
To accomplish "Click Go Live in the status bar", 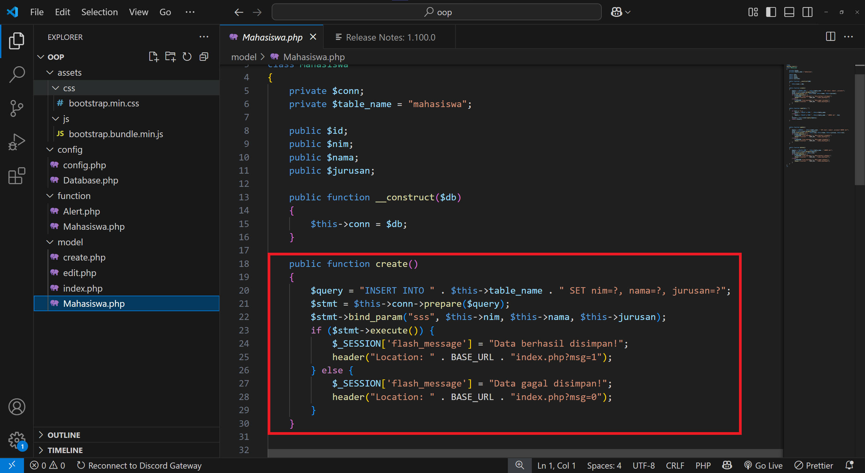I will 763,465.
